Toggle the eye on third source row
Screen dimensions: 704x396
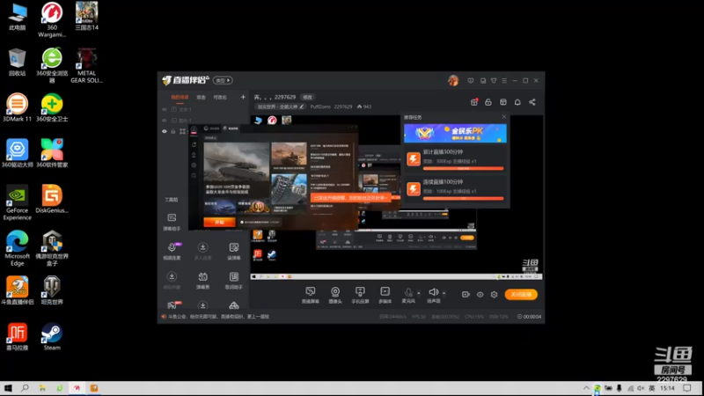point(165,131)
